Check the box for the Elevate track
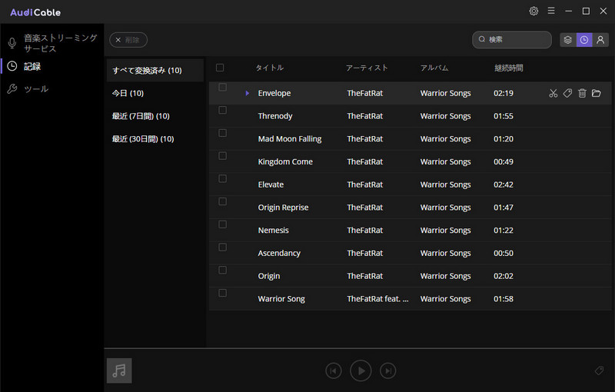The height and width of the screenshot is (392, 615). point(222,179)
